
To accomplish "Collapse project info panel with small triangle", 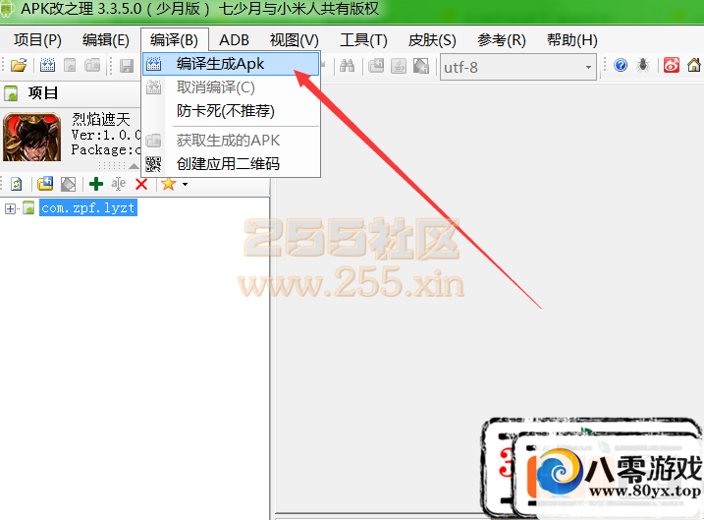I will [x=134, y=166].
